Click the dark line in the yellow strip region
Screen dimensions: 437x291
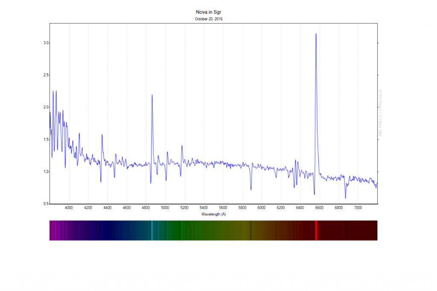pos(251,230)
